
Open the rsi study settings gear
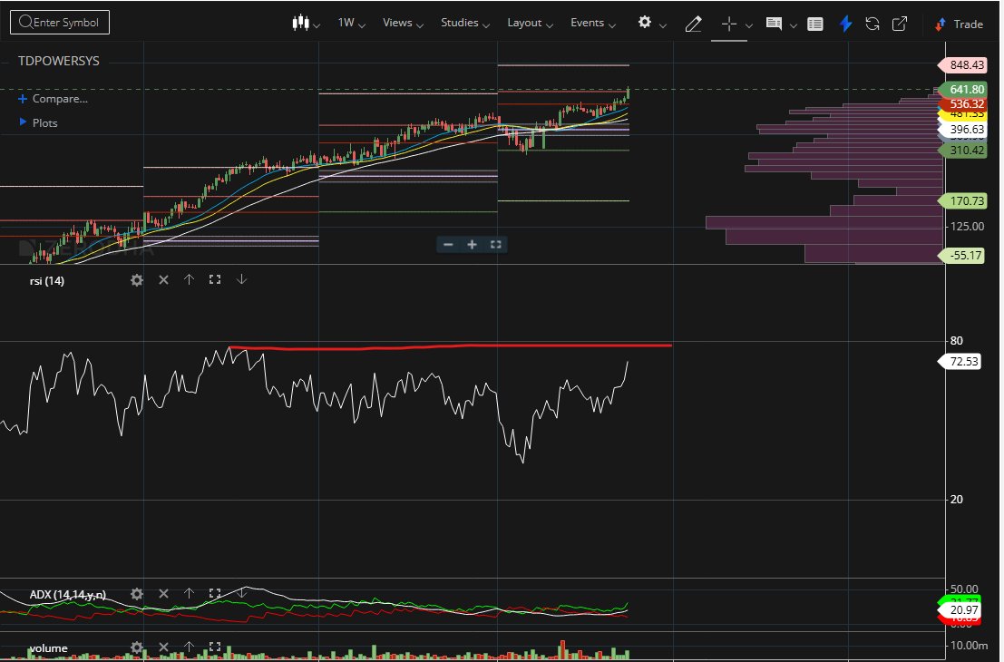click(x=136, y=280)
